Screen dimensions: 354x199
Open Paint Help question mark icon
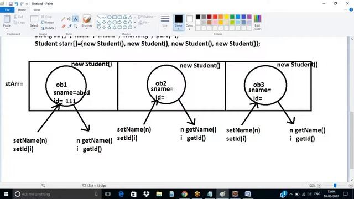pyautogui.click(x=351, y=10)
